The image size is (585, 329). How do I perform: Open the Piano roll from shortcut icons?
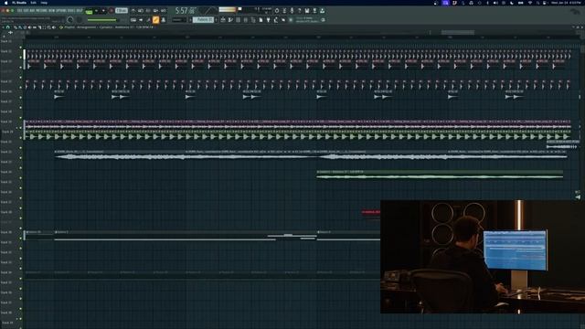[x=230, y=20]
